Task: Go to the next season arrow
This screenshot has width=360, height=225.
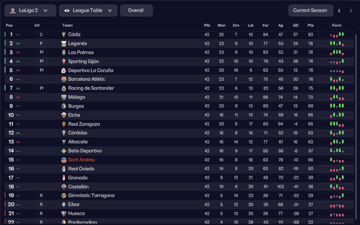Action: tap(351, 11)
